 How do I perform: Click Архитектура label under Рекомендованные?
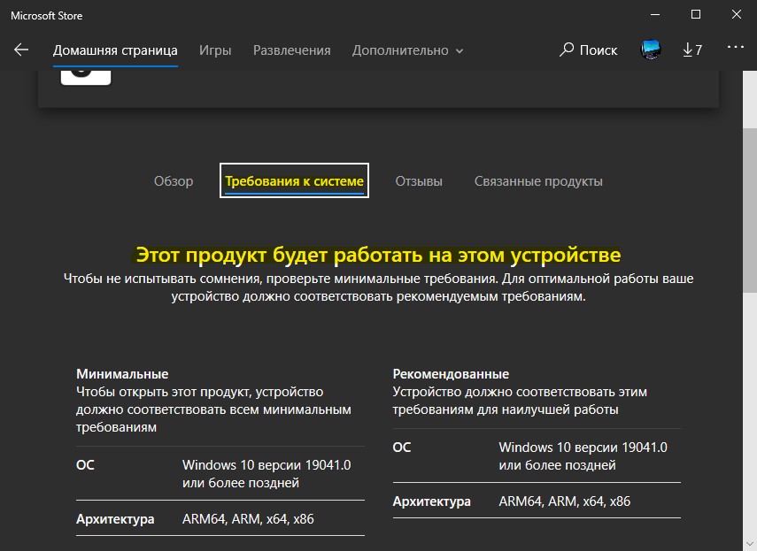click(431, 501)
